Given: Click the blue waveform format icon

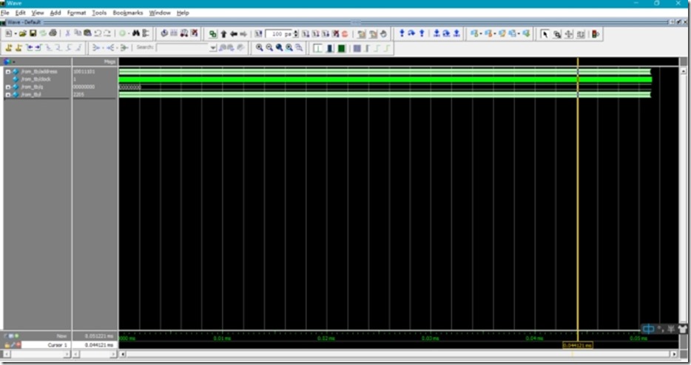Looking at the screenshot, I should (329, 48).
